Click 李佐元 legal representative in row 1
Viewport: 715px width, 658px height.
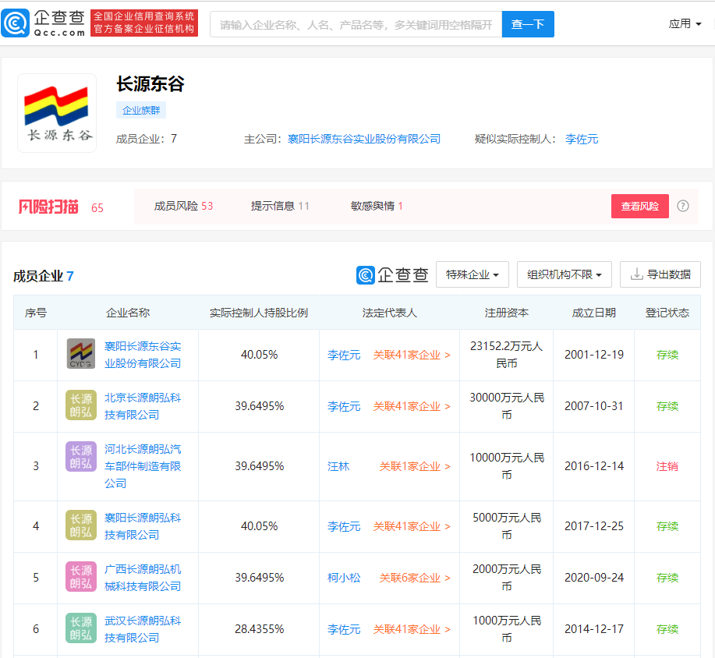344,356
